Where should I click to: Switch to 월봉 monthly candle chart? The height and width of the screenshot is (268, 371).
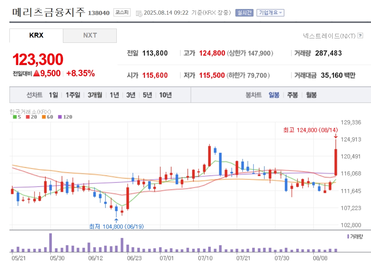[311, 95]
